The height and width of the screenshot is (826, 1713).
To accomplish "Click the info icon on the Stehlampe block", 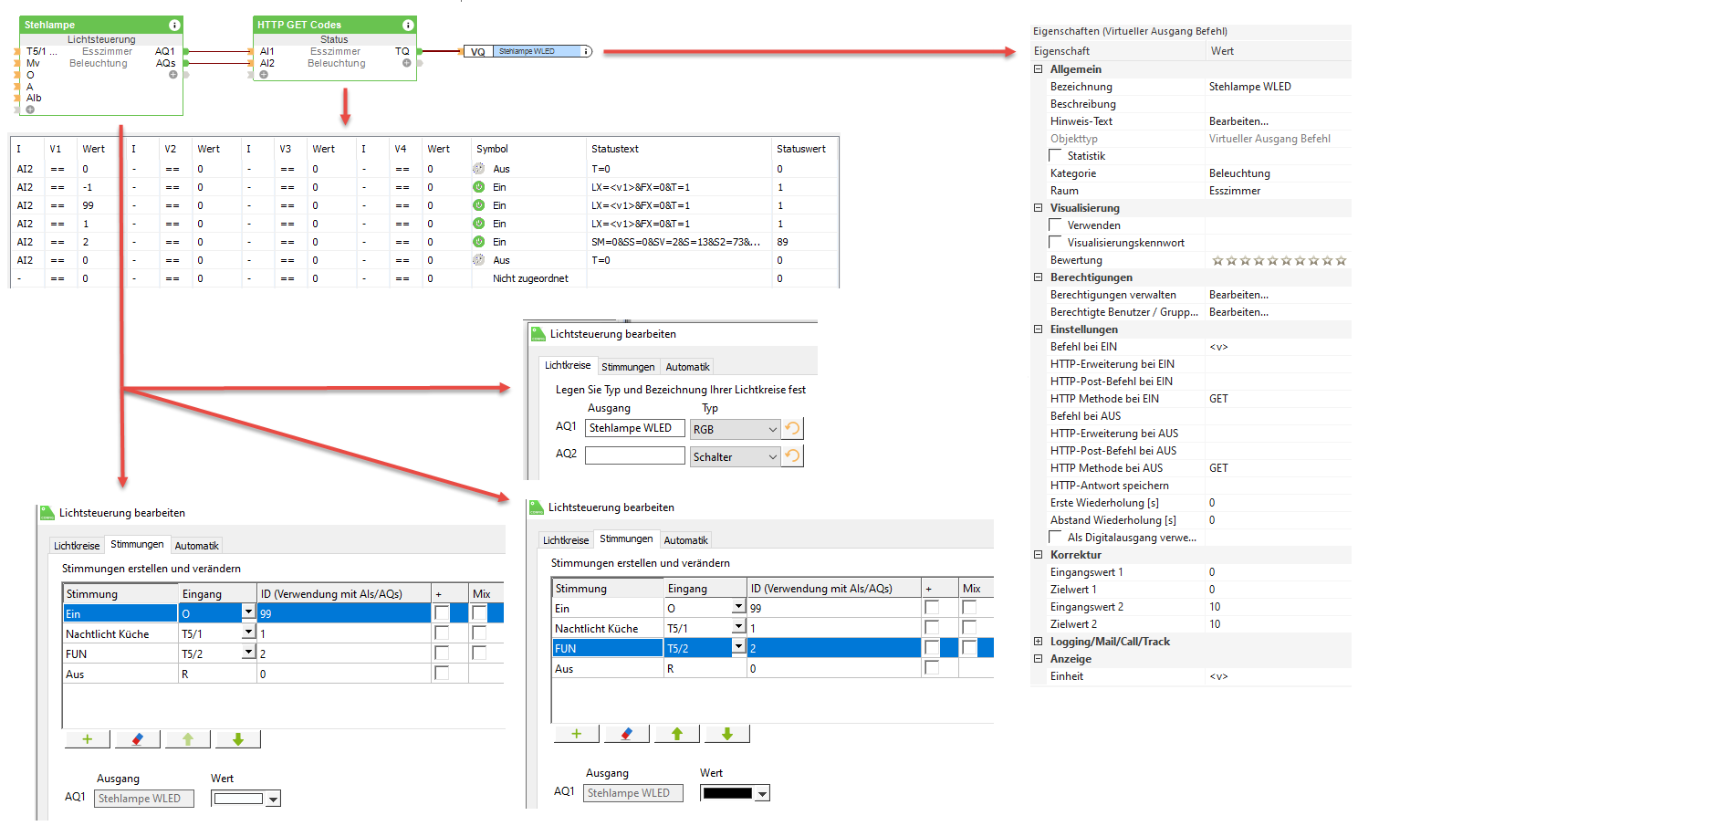I will (x=174, y=25).
